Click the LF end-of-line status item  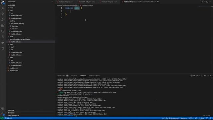click(196, 118)
